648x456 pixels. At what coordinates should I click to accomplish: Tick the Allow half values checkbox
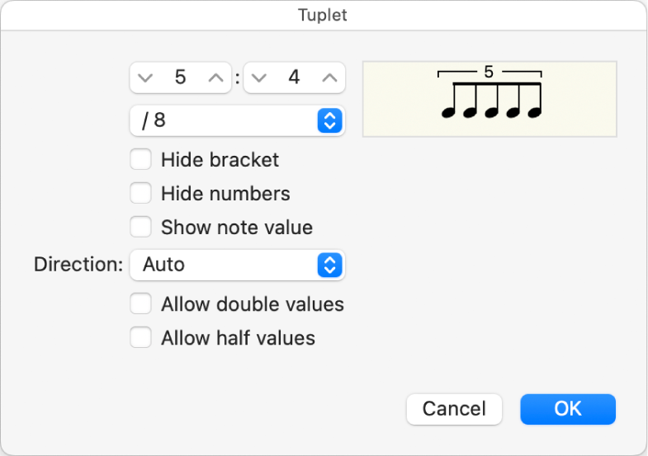(x=141, y=337)
